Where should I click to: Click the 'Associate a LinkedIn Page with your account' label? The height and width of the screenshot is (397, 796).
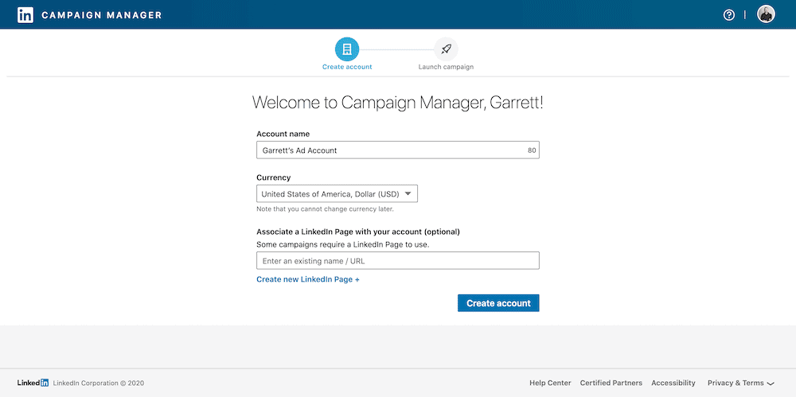[358, 232]
